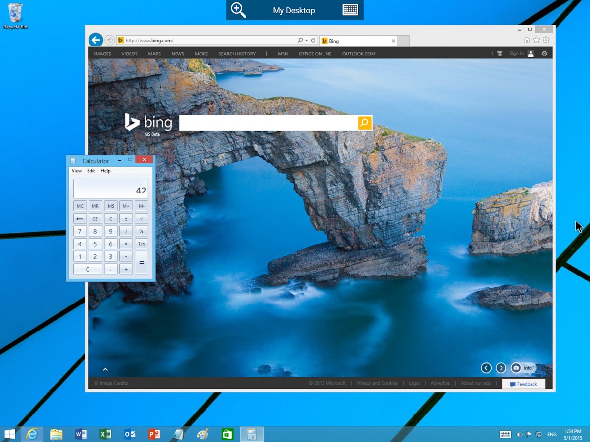
Task: Click calculator 0 key
Action: pyautogui.click(x=88, y=269)
